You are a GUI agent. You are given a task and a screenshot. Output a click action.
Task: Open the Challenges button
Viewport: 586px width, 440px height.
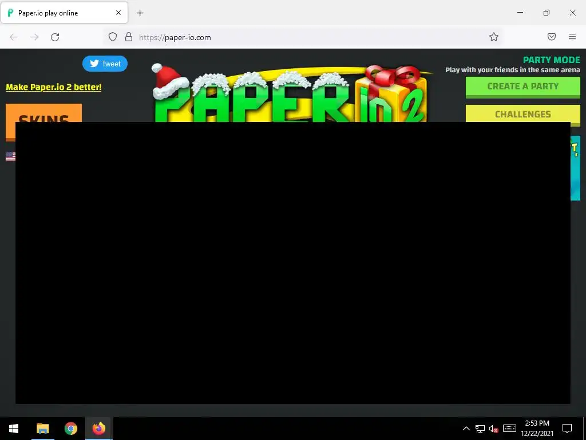tap(523, 114)
